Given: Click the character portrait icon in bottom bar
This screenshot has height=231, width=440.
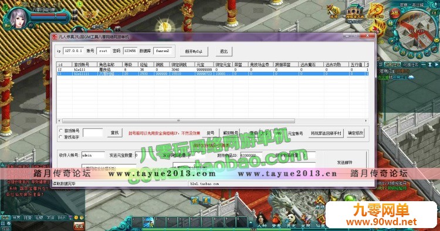Looking at the screenshot, I should click(x=261, y=219).
